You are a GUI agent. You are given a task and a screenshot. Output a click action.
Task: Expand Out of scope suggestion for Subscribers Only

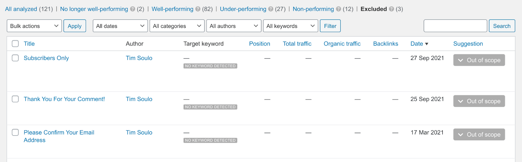[479, 60]
